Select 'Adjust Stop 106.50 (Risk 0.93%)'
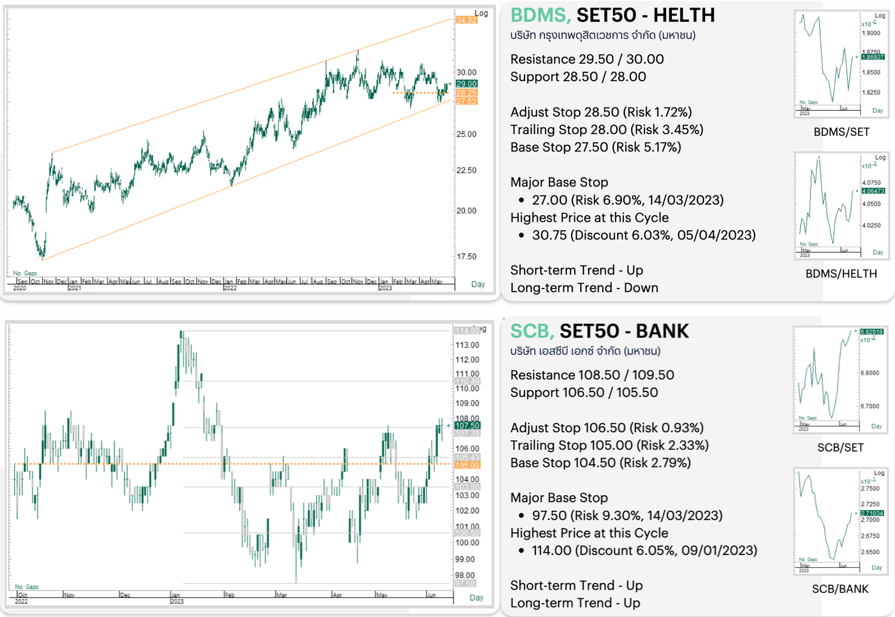 [607, 427]
